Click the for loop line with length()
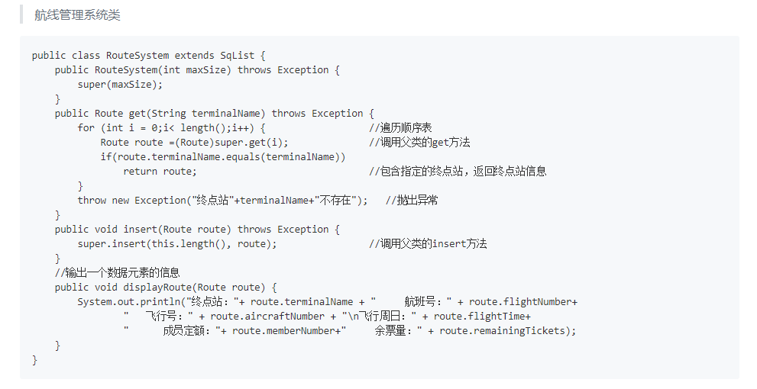757x389 pixels. (x=171, y=127)
